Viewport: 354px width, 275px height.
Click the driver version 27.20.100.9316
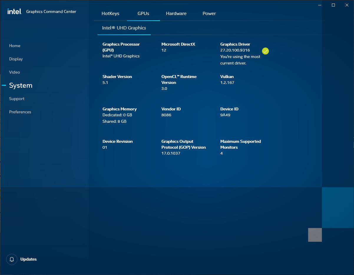235,50
